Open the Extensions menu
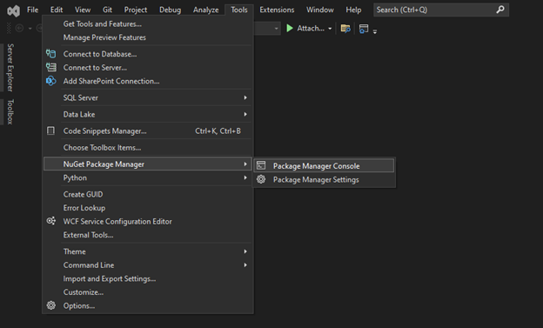This screenshot has height=328, width=543. click(x=277, y=10)
